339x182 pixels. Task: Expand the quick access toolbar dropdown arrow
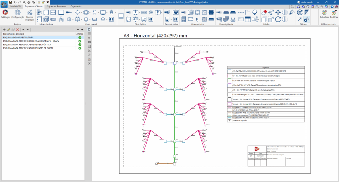click(48, 2)
